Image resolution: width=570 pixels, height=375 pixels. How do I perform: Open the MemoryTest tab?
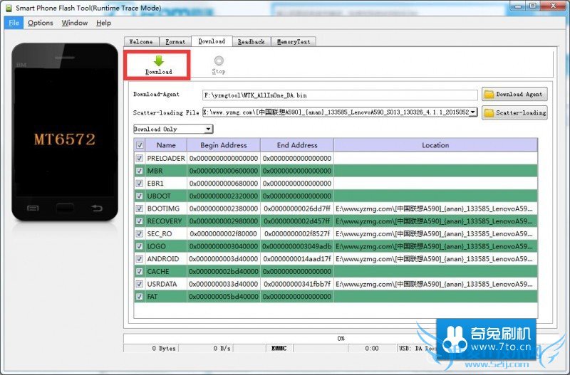point(293,42)
